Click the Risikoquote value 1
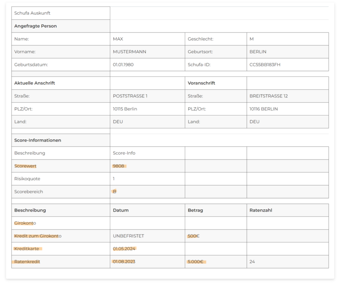Screen dimensions: 339x285 tap(114, 179)
